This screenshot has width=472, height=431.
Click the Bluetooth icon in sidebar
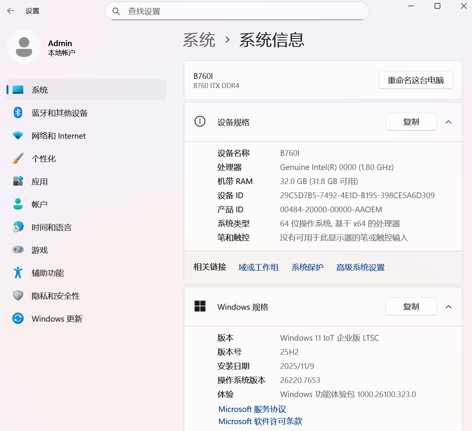[x=18, y=113]
